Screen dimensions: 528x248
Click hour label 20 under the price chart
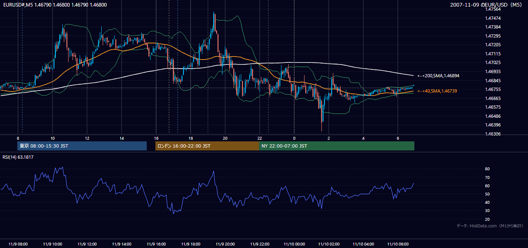coord(225,138)
